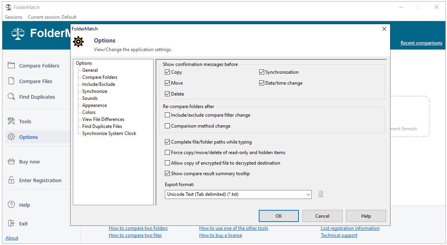This screenshot has width=447, height=245.
Task: Uncheck the Move confirmation checkbox
Action: 167,83
